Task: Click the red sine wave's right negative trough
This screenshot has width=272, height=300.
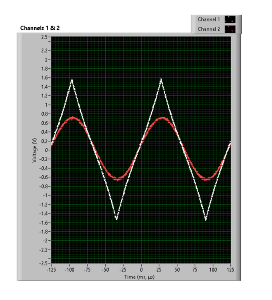Action: tap(206, 179)
